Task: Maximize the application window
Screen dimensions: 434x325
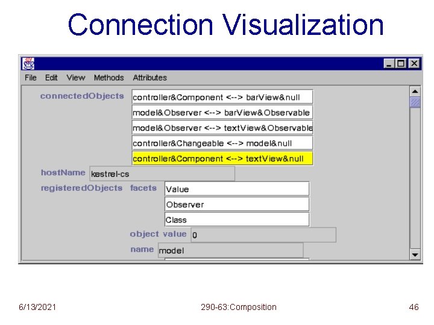Action: (401, 64)
